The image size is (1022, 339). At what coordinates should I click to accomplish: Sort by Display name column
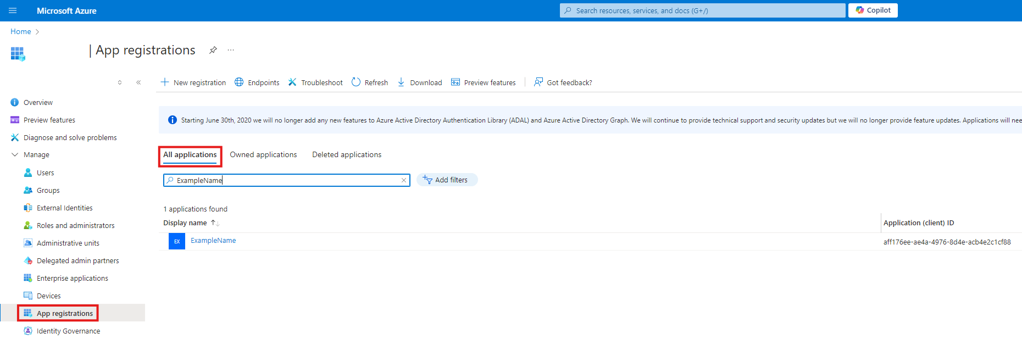(191, 223)
